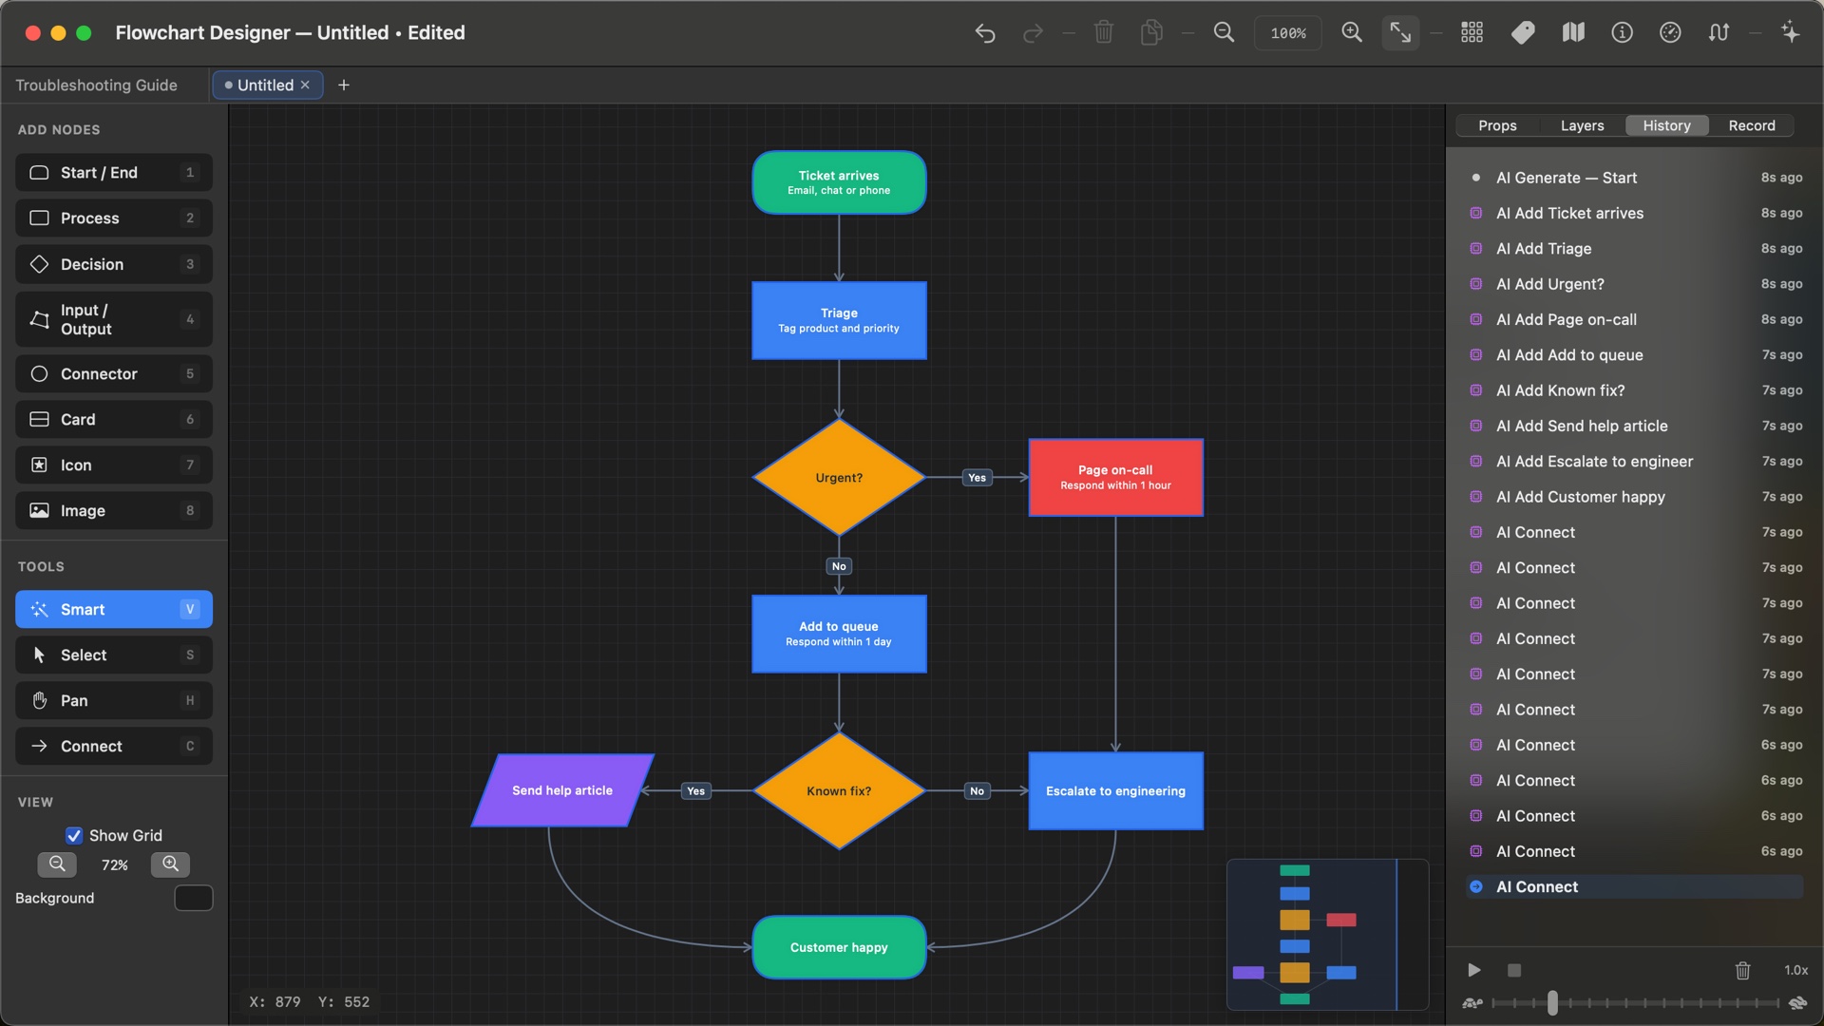Click the AI sparkle icon in toolbar
This screenshot has width=1824, height=1026.
tap(1791, 32)
